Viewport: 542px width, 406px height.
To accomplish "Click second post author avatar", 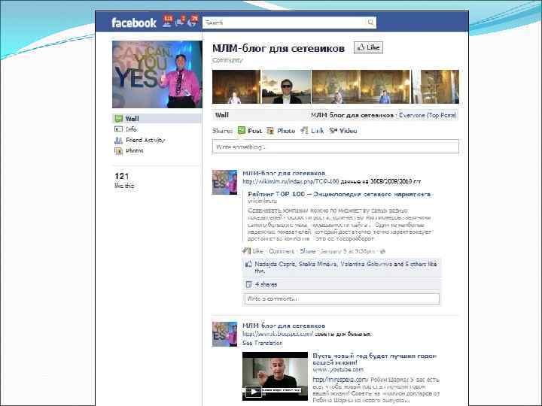I will coord(224,334).
